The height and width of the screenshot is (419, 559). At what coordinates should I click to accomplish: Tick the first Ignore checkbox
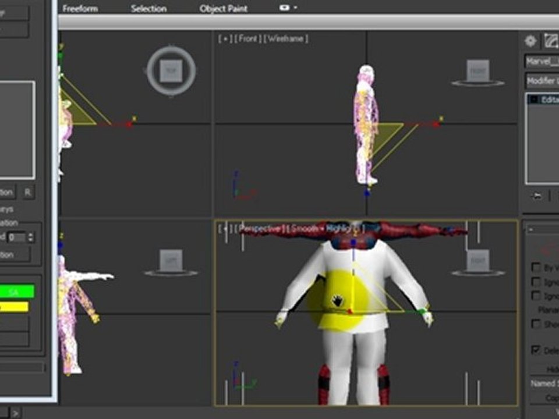536,282
